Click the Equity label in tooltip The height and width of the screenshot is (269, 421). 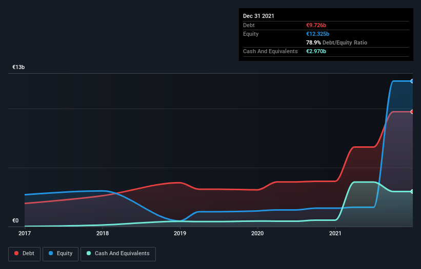(x=251, y=34)
